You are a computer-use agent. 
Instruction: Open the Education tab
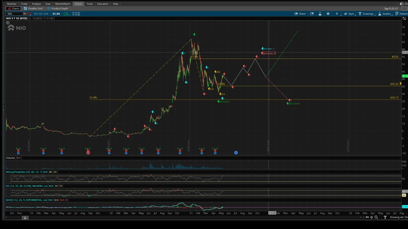pos(103,4)
